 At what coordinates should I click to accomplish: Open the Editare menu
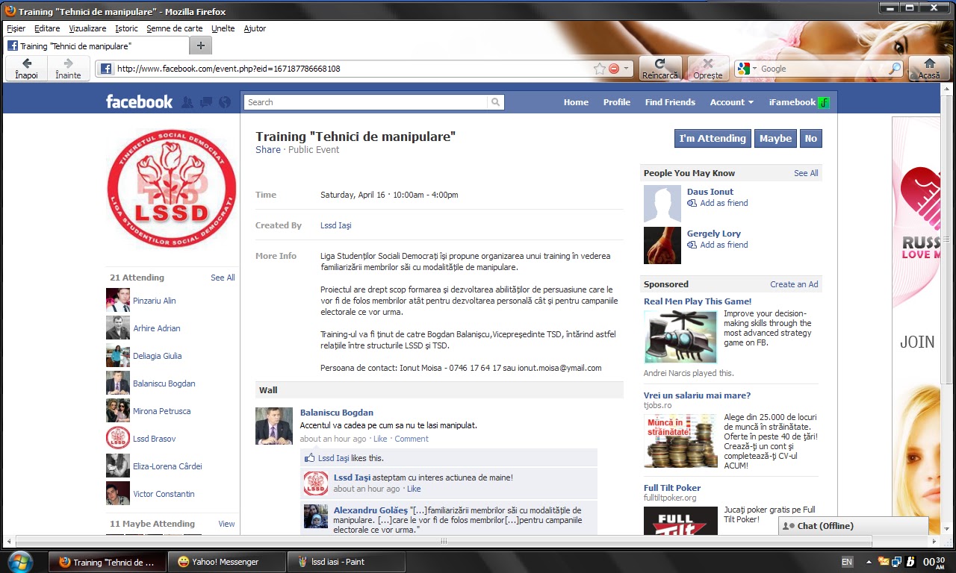click(x=47, y=28)
